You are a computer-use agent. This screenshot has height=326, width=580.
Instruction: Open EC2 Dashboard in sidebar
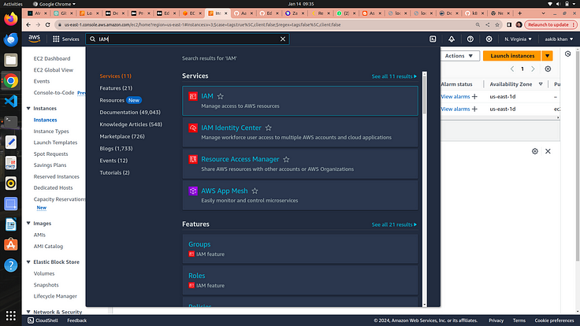52,58
